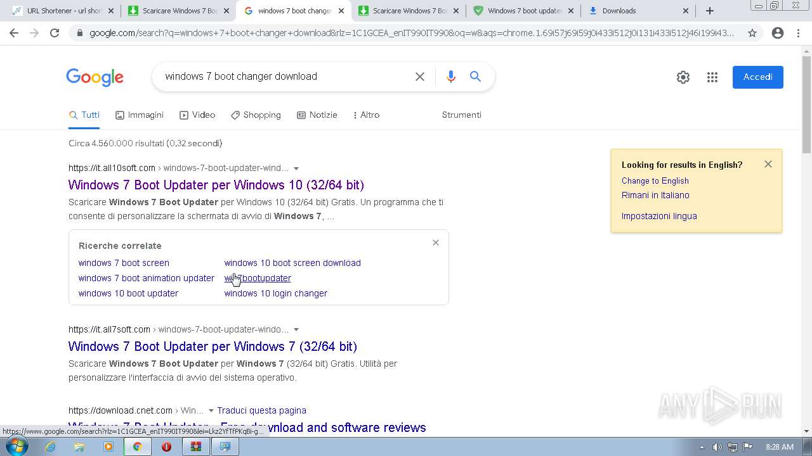Screen dimensions: 812x456
Task: Clear the search box text
Action: (x=420, y=77)
